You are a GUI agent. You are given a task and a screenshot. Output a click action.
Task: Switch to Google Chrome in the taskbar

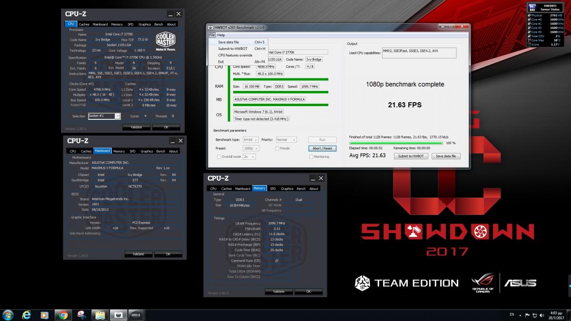click(x=63, y=314)
